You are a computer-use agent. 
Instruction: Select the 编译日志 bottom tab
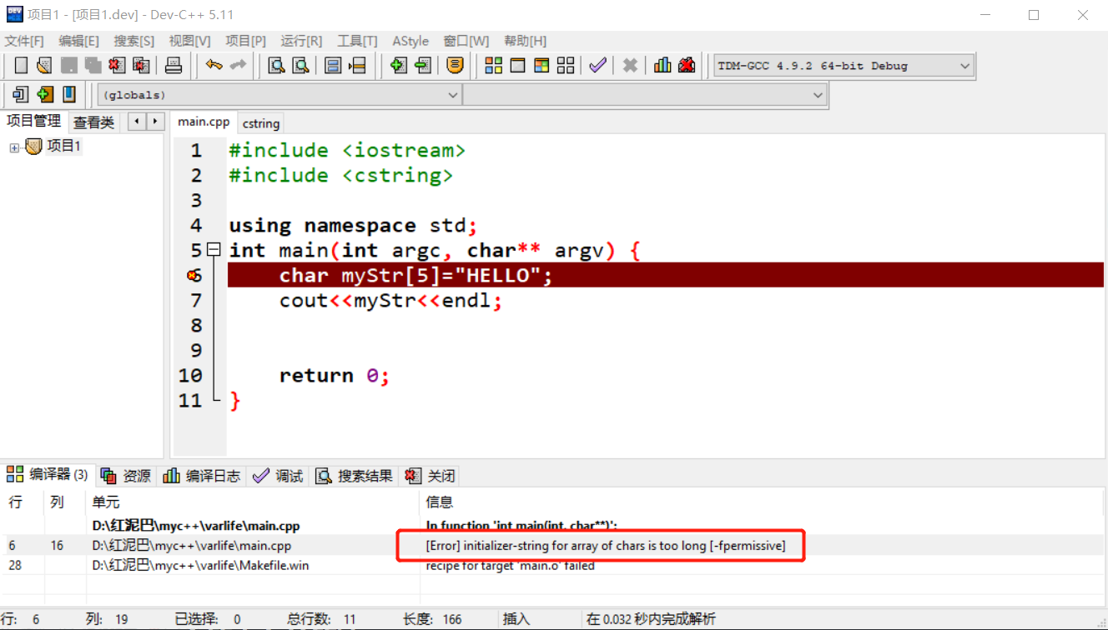[202, 476]
